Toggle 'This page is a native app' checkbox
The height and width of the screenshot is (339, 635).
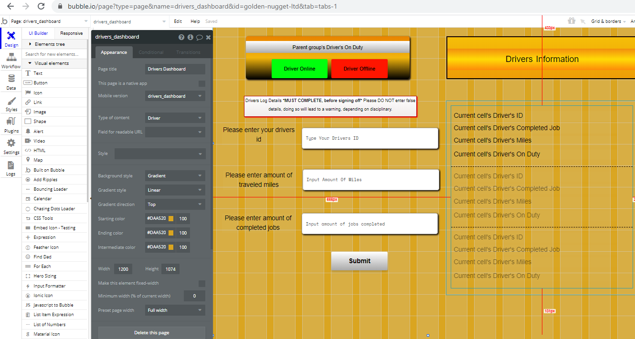click(202, 83)
